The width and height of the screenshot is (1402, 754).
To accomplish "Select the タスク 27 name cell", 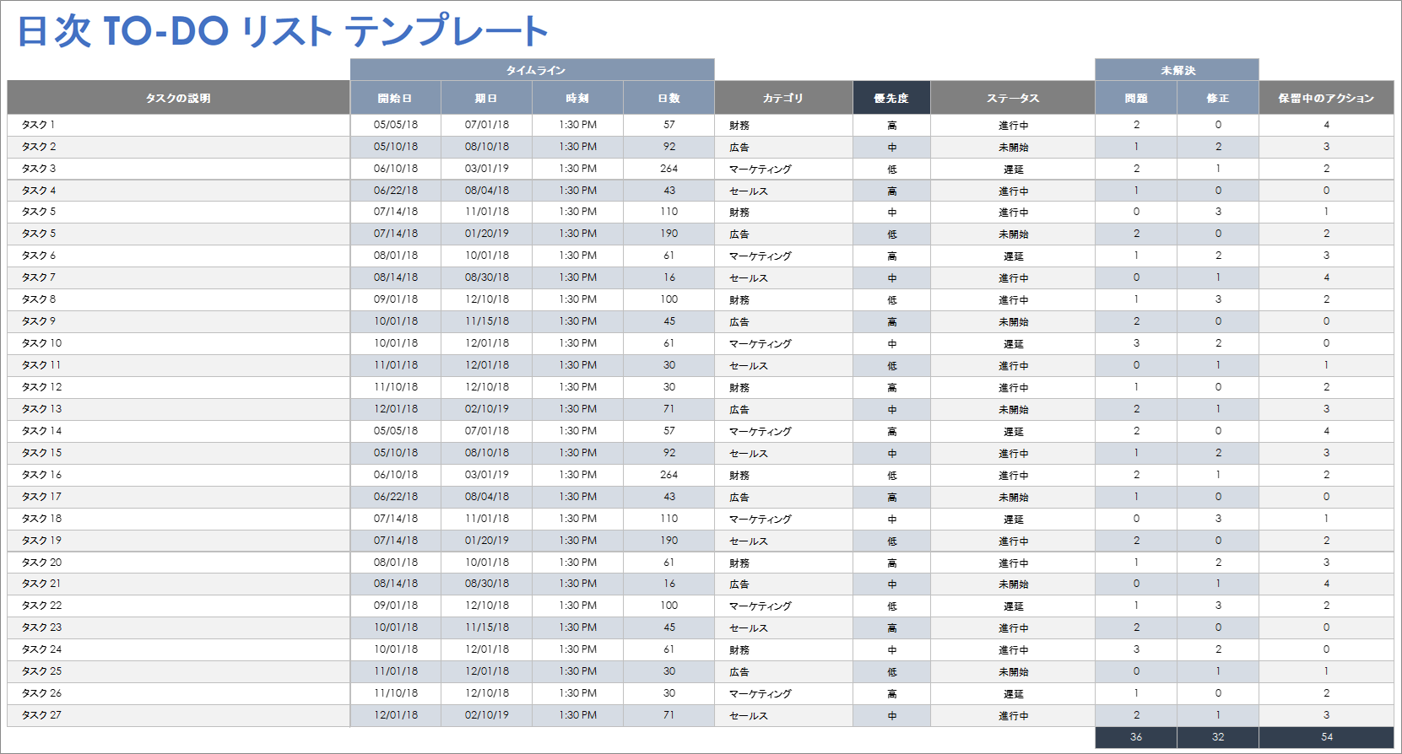I will click(178, 715).
